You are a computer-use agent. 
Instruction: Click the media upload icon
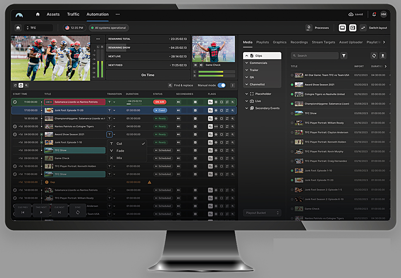click(382, 55)
